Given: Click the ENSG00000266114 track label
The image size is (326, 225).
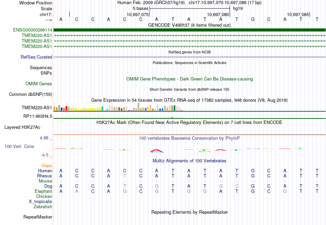Looking at the screenshot, I should [33, 30].
